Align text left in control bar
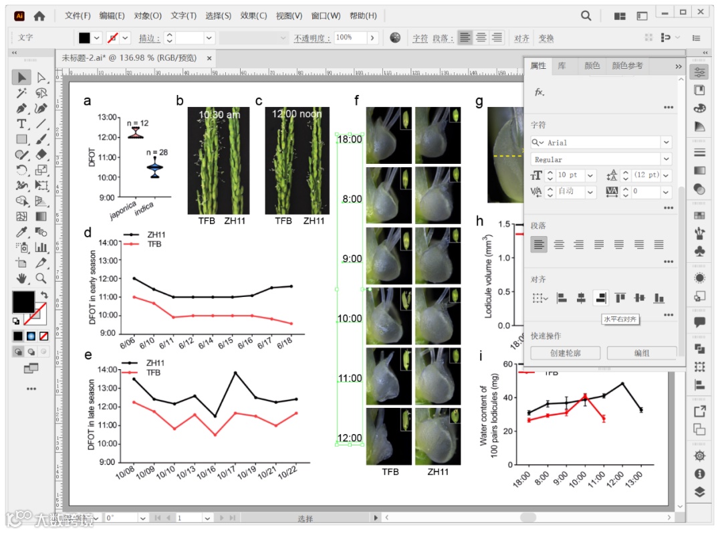The width and height of the screenshot is (722, 533). point(465,37)
